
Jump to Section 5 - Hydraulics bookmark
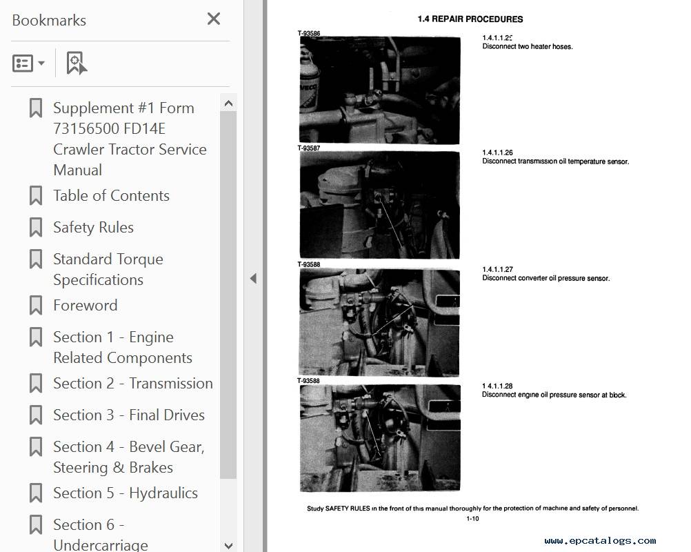(x=126, y=493)
